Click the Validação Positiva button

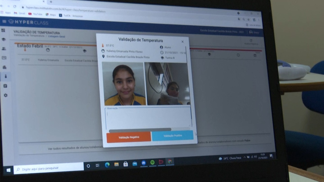[x=173, y=136]
